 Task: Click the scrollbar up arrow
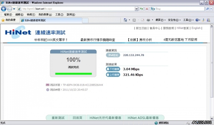212,26
